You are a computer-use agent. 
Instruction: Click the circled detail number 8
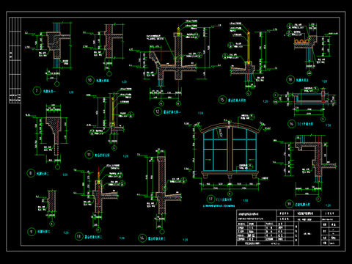click(31, 173)
